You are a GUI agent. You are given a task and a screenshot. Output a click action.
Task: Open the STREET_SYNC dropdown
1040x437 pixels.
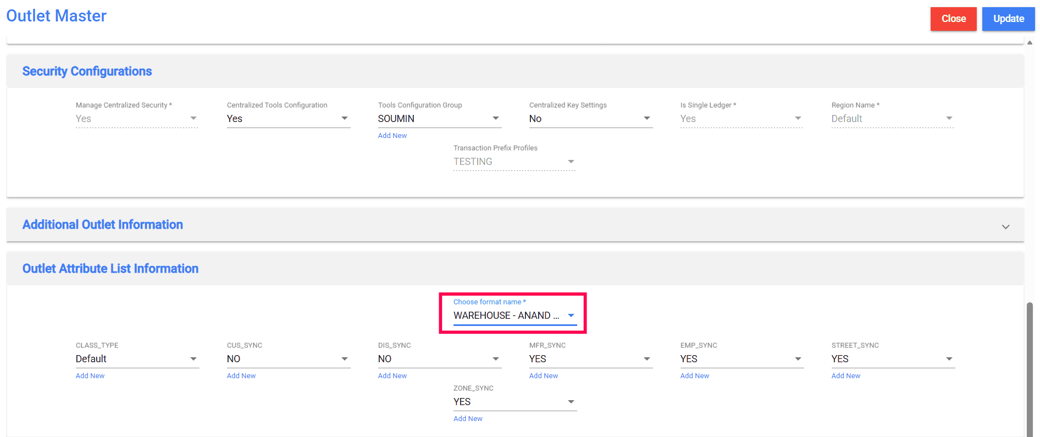pos(893,359)
